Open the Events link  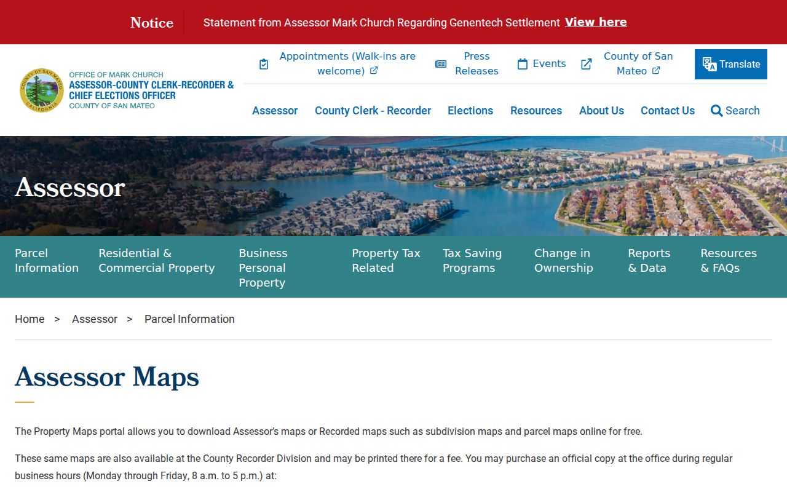click(549, 64)
